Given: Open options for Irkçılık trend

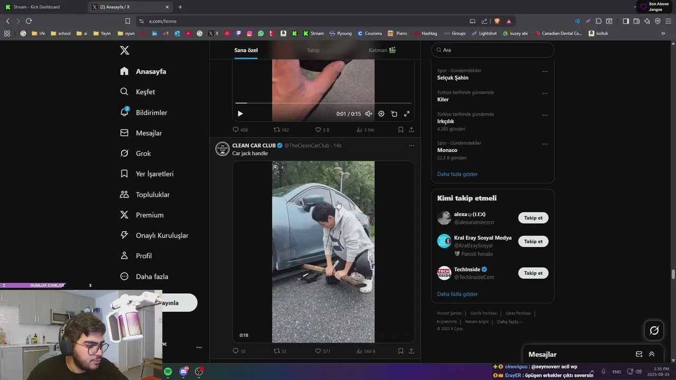Looking at the screenshot, I should [545, 115].
